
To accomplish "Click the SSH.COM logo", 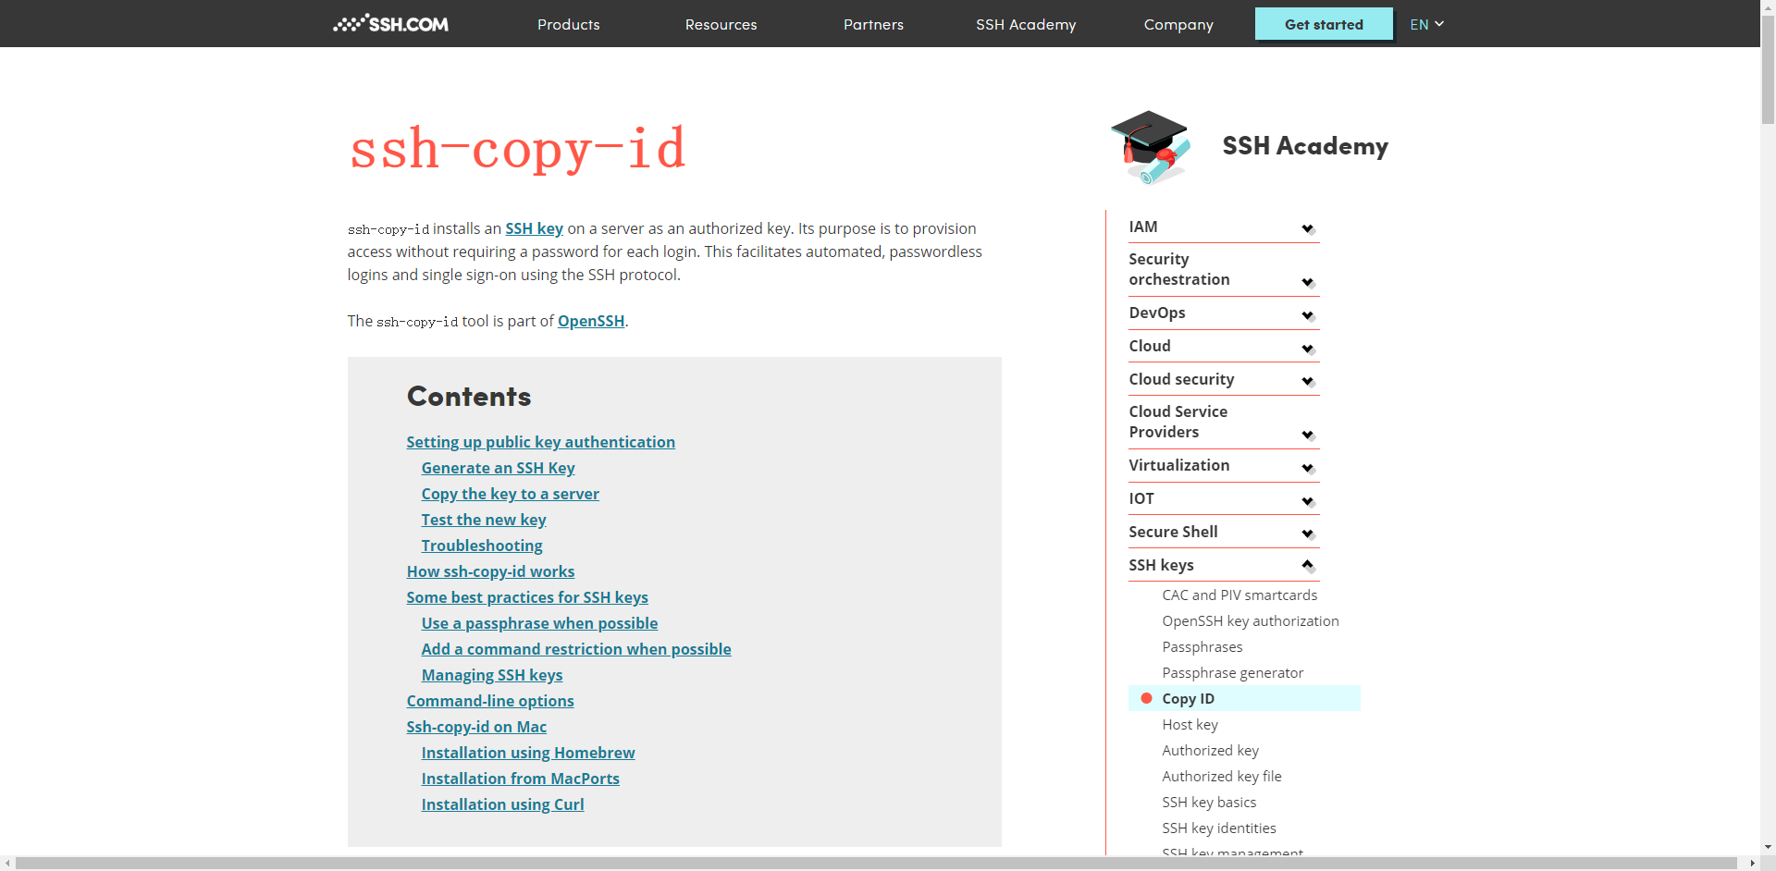I will coord(389,23).
